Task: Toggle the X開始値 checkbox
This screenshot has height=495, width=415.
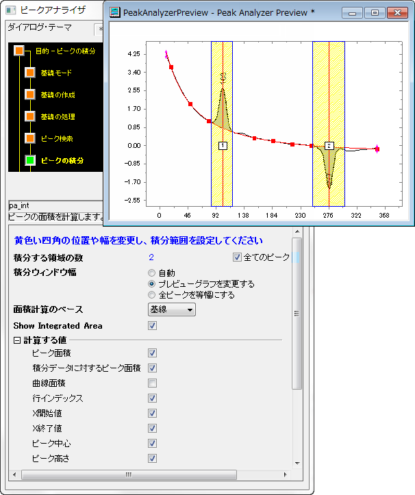Action: pos(152,413)
